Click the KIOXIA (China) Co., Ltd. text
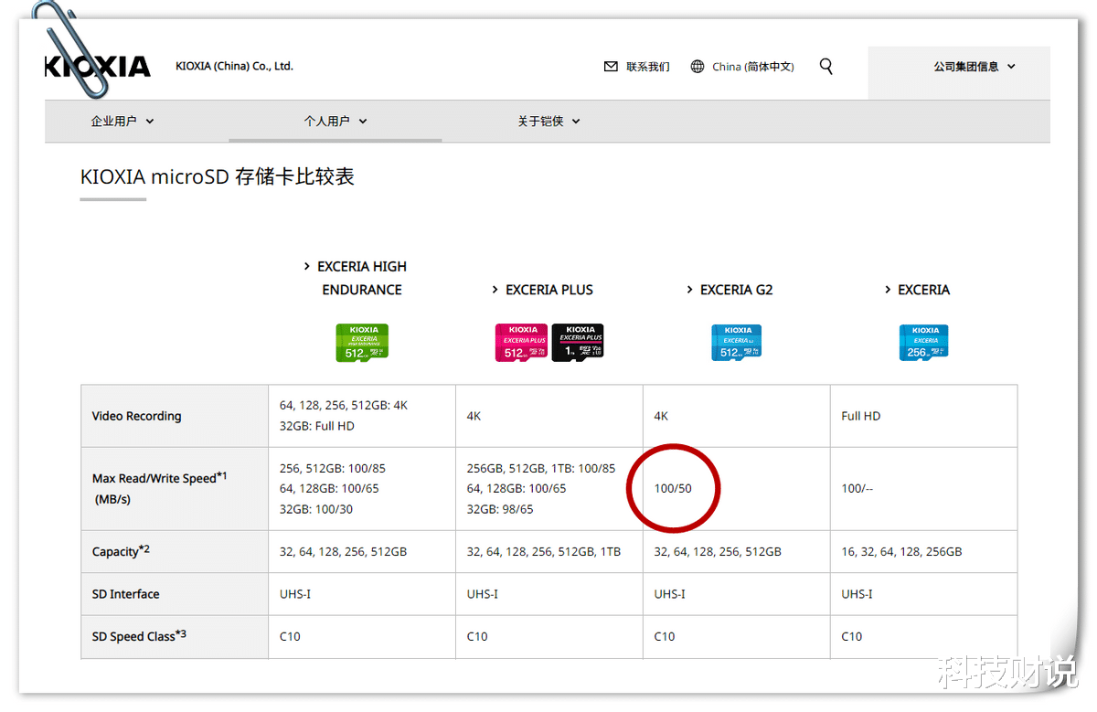The image size is (1097, 712). click(x=234, y=67)
